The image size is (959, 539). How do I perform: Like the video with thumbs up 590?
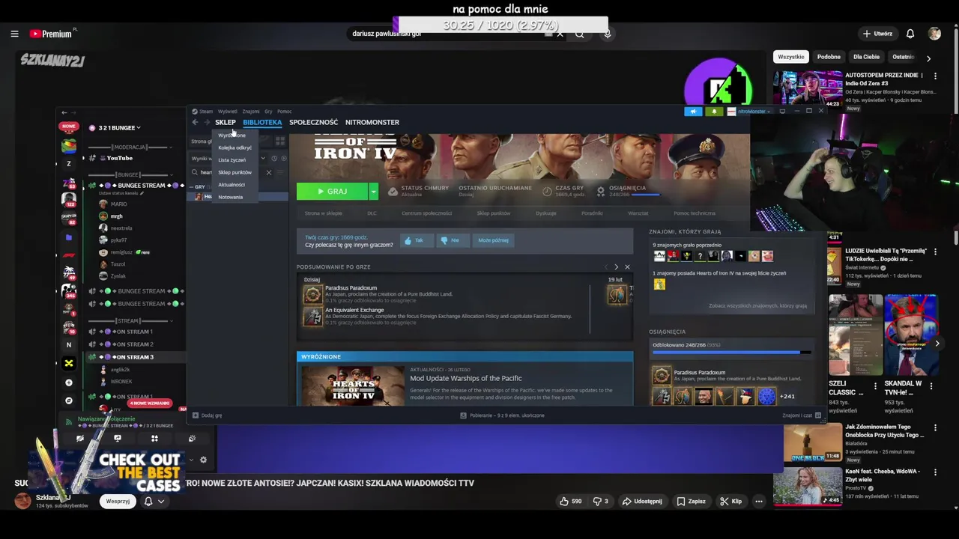point(570,501)
